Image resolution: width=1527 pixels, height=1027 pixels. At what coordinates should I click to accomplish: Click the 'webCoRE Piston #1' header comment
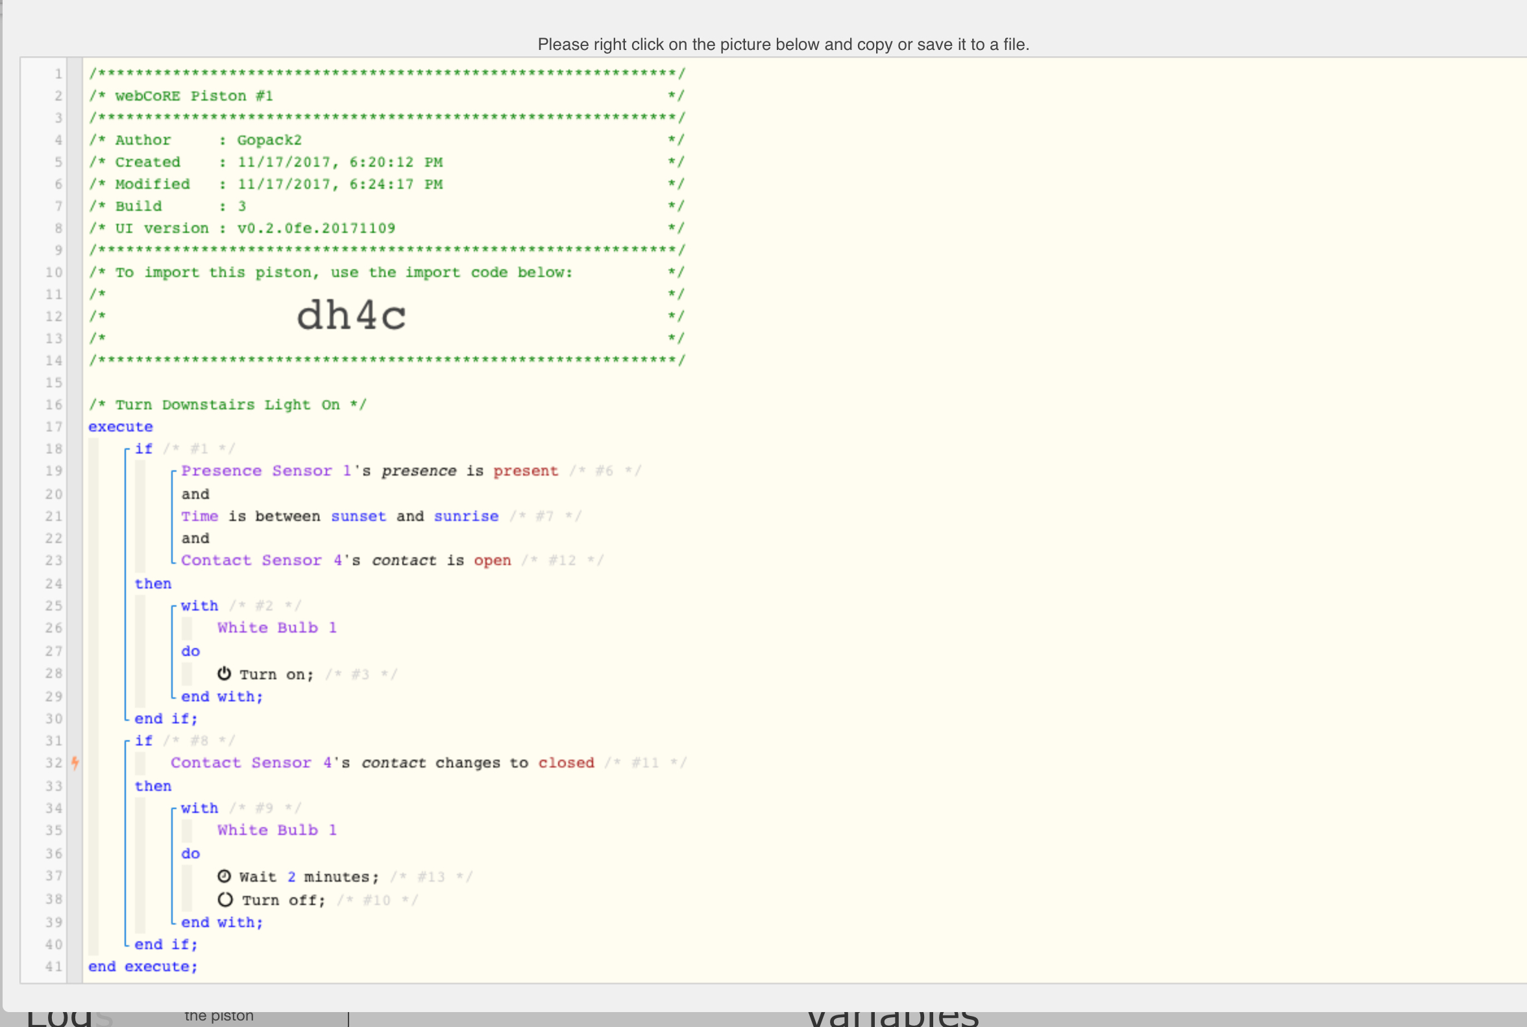coord(194,96)
